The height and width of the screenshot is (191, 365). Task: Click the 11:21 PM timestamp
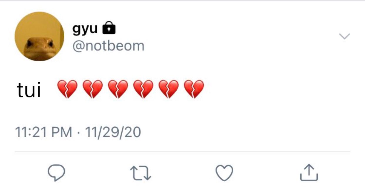coord(43,132)
